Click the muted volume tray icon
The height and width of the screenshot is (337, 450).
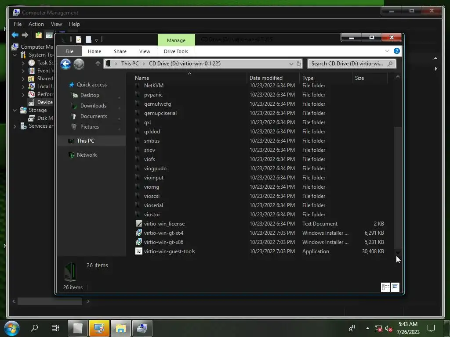click(388, 328)
